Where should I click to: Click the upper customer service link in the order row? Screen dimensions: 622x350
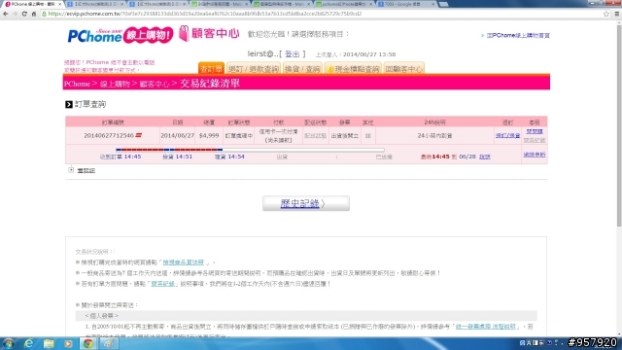(x=535, y=131)
